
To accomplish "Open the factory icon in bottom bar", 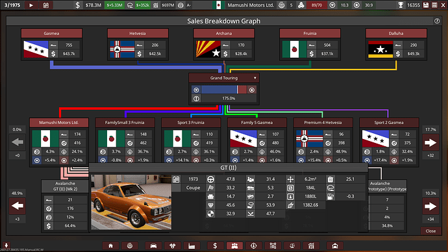I will [192, 246].
